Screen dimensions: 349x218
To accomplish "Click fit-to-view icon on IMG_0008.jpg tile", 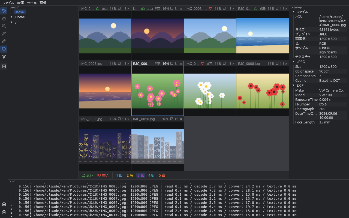I will tap(277, 63).
